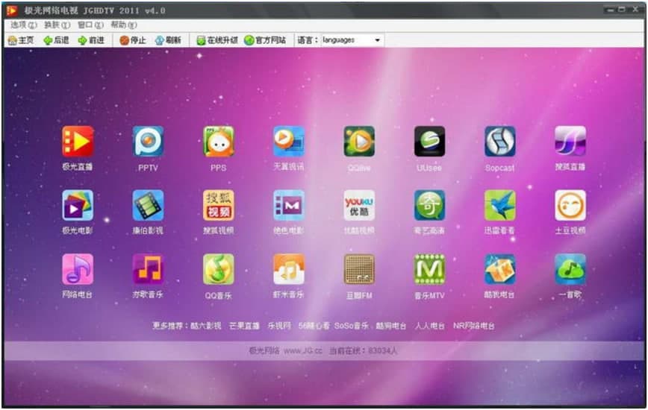Viewport: 648px width, 410px height.
Task: Open the 帮助 help menu
Action: tap(124, 25)
